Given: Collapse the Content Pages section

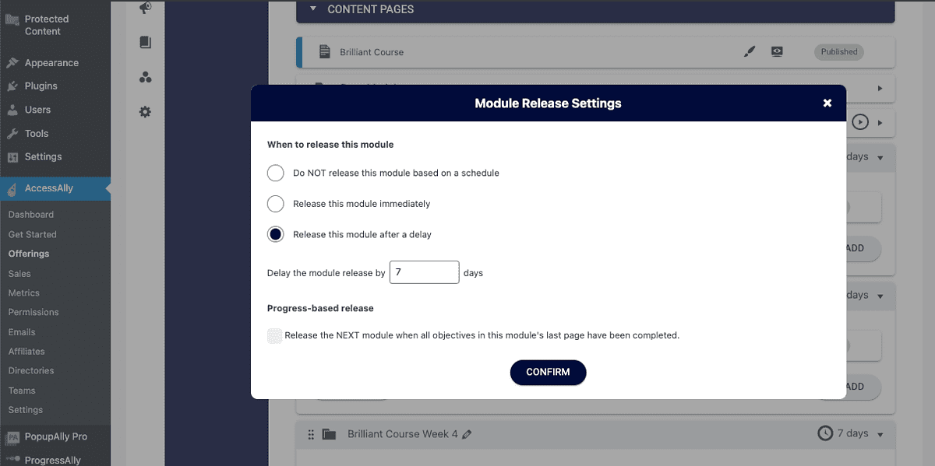Looking at the screenshot, I should 313,9.
